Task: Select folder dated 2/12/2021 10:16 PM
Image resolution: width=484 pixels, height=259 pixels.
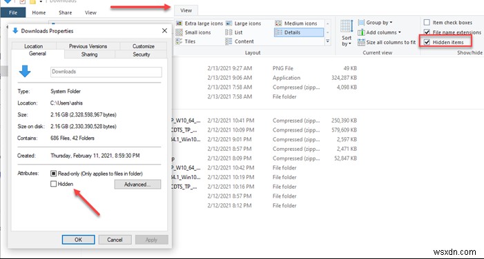Action: tap(265, 187)
